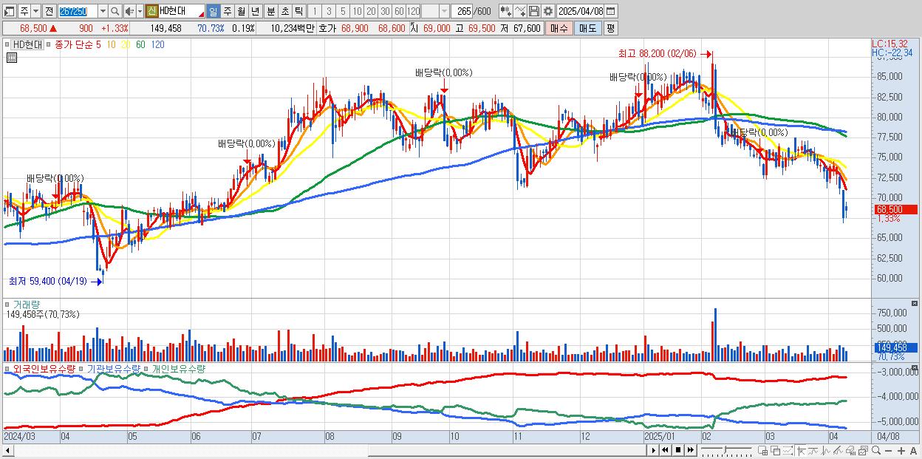
Task: Add candle indicator tool icon
Action: [x=506, y=11]
